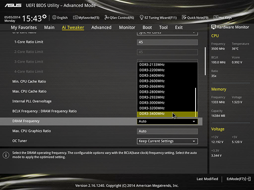Click the info icon beside help text
The width and height of the screenshot is (254, 190).
coord(6,155)
